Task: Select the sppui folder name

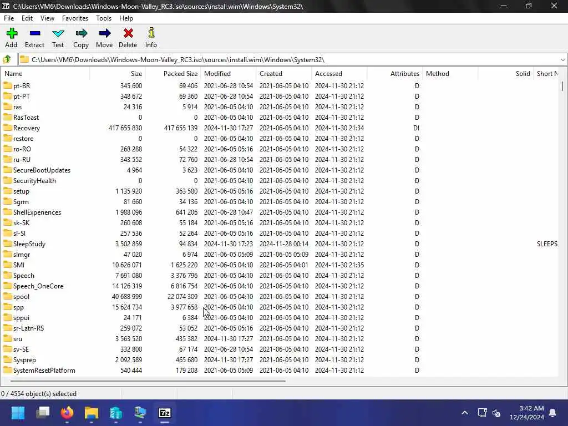Action: tap(22, 317)
